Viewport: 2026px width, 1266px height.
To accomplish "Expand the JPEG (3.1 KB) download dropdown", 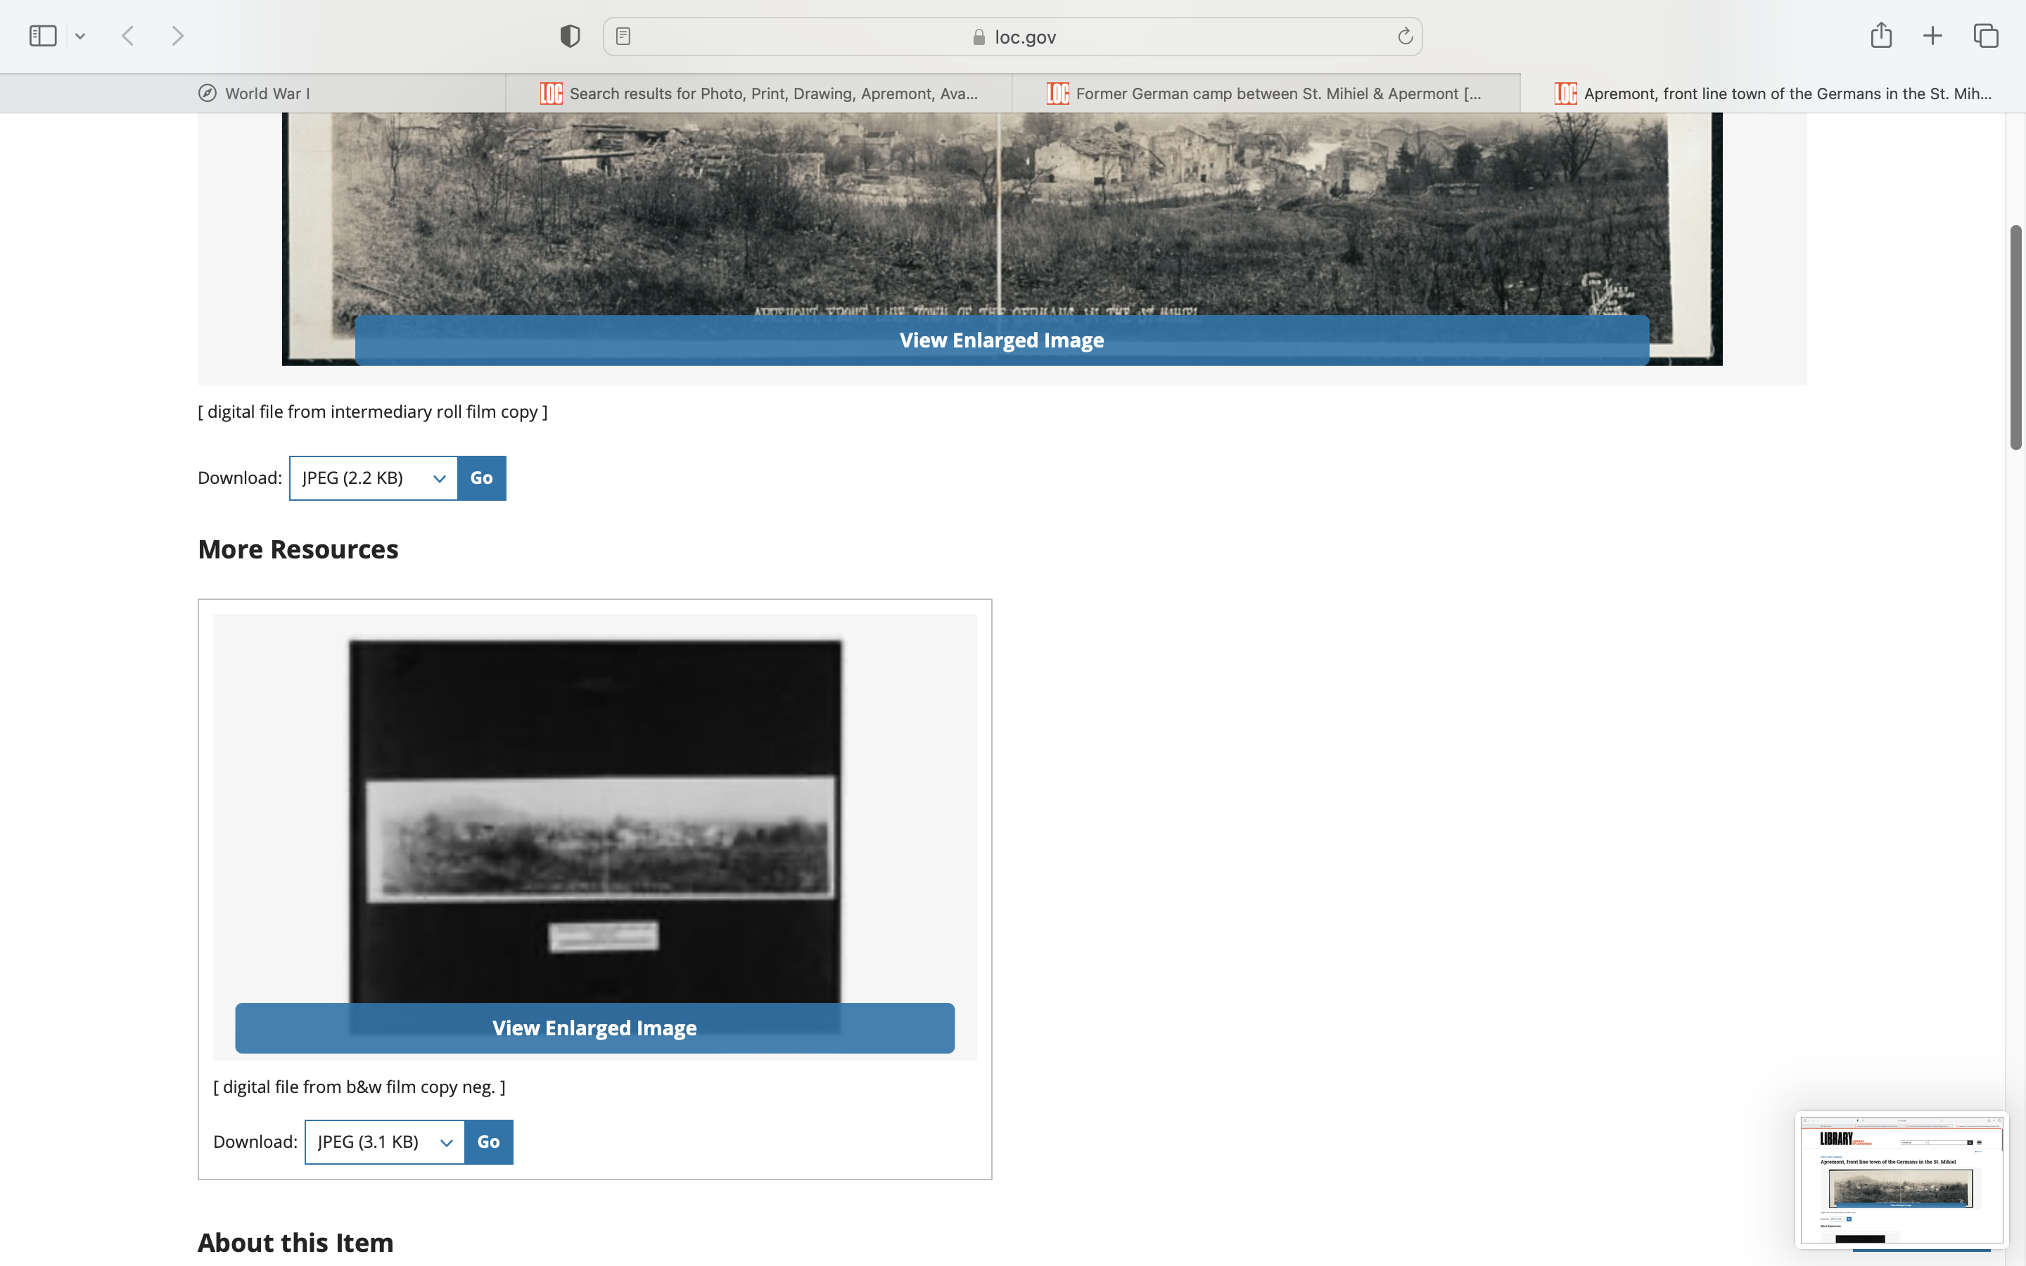I will click(x=384, y=1142).
